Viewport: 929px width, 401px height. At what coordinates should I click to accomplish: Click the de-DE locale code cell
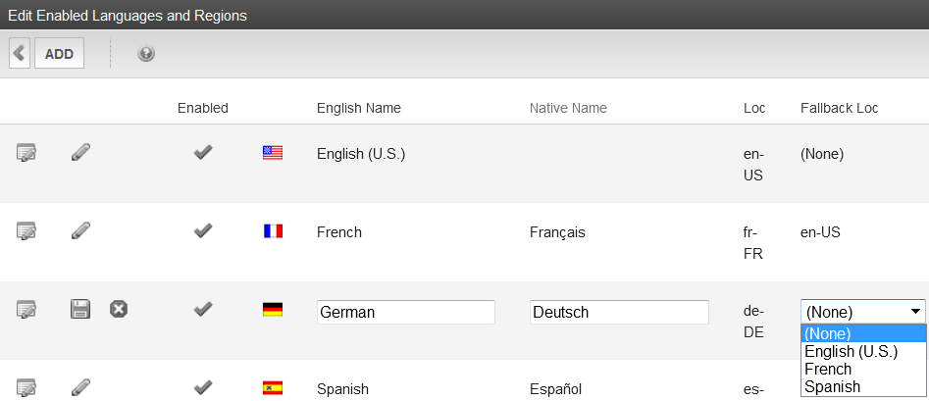[753, 322]
